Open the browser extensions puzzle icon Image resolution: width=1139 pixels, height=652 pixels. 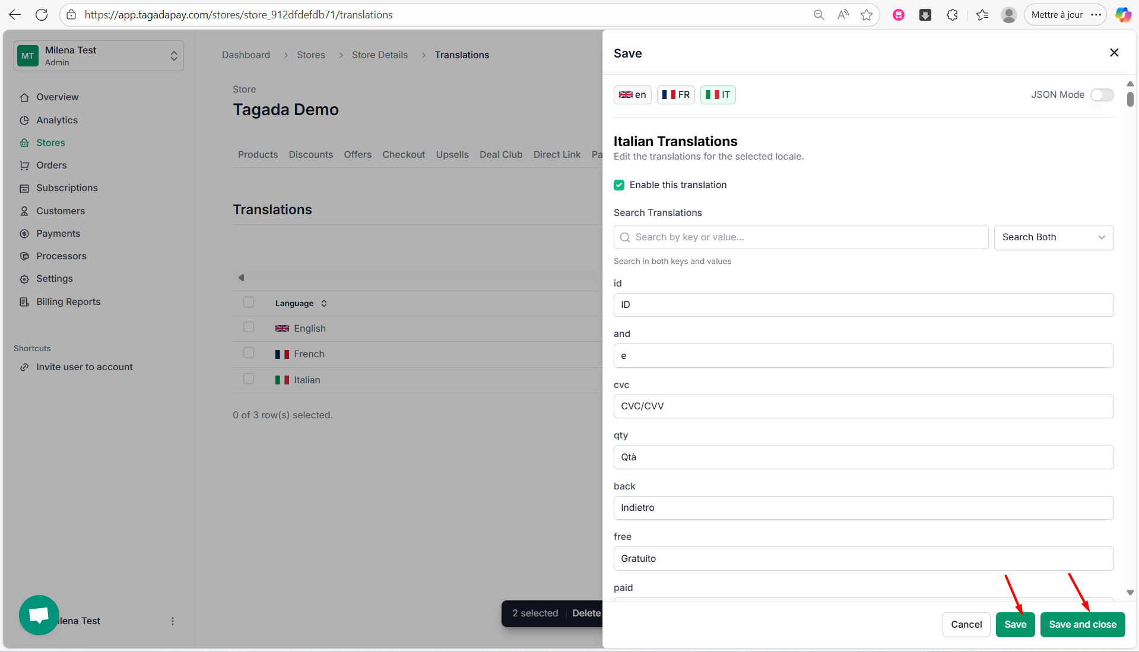pos(952,15)
